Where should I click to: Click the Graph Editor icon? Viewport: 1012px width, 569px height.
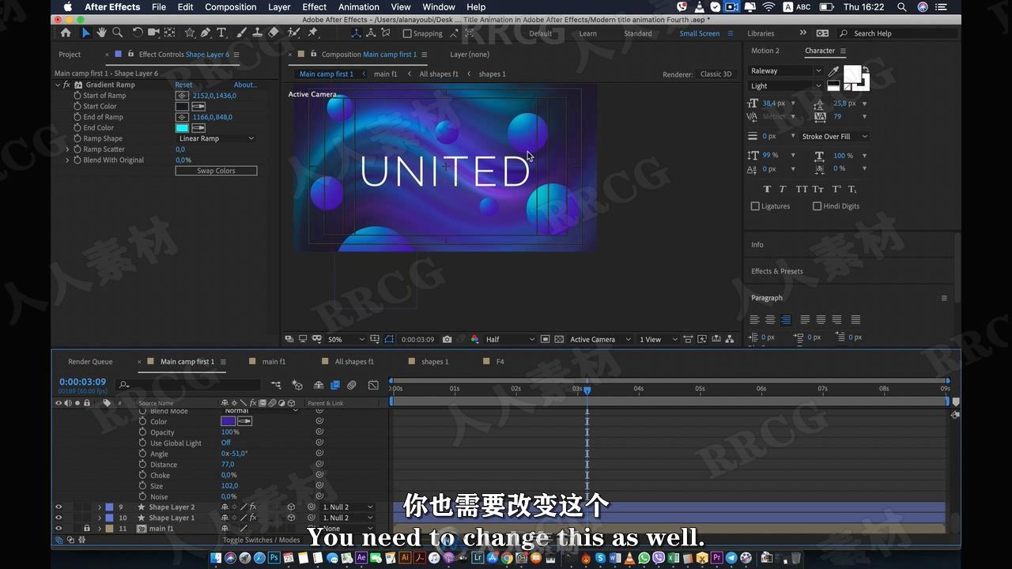click(373, 385)
